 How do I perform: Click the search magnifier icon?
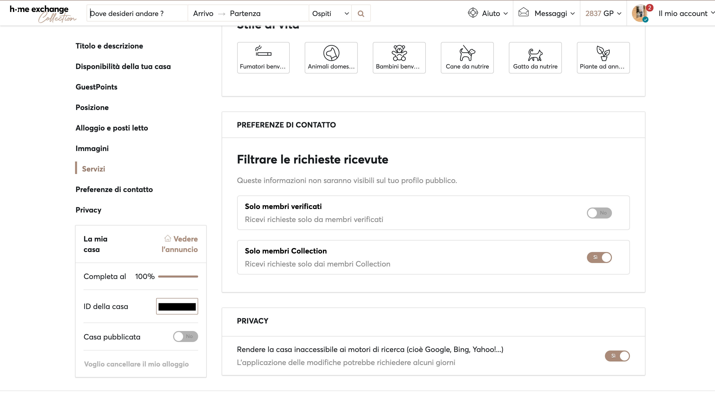(x=361, y=13)
